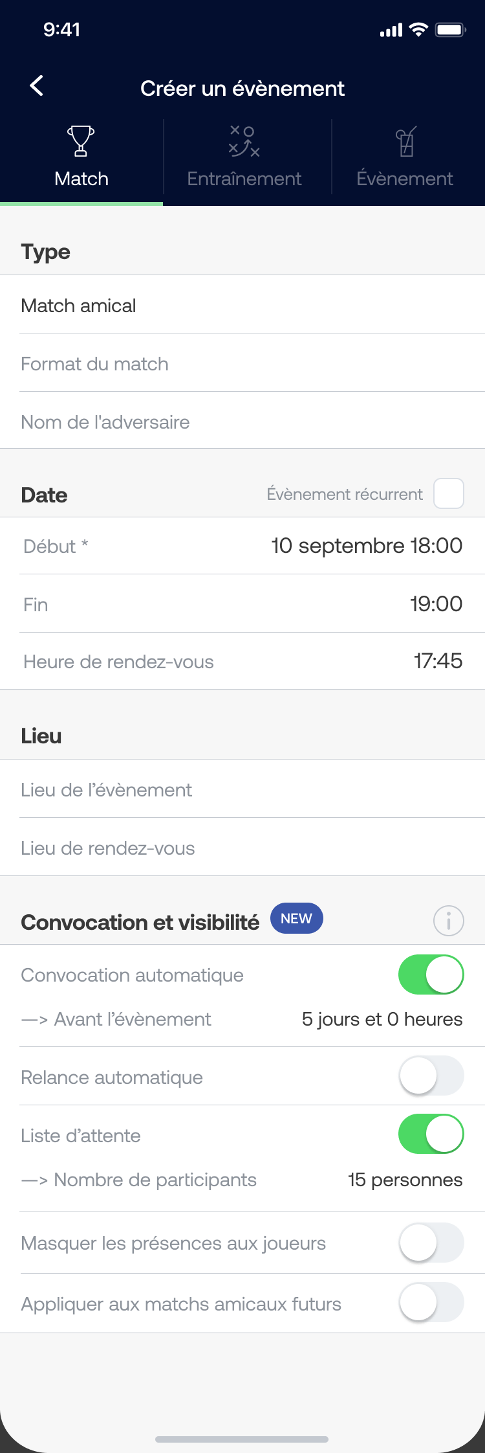Fill in the Nom de l'adversaire field
The image size is (485, 1453).
pos(242,422)
